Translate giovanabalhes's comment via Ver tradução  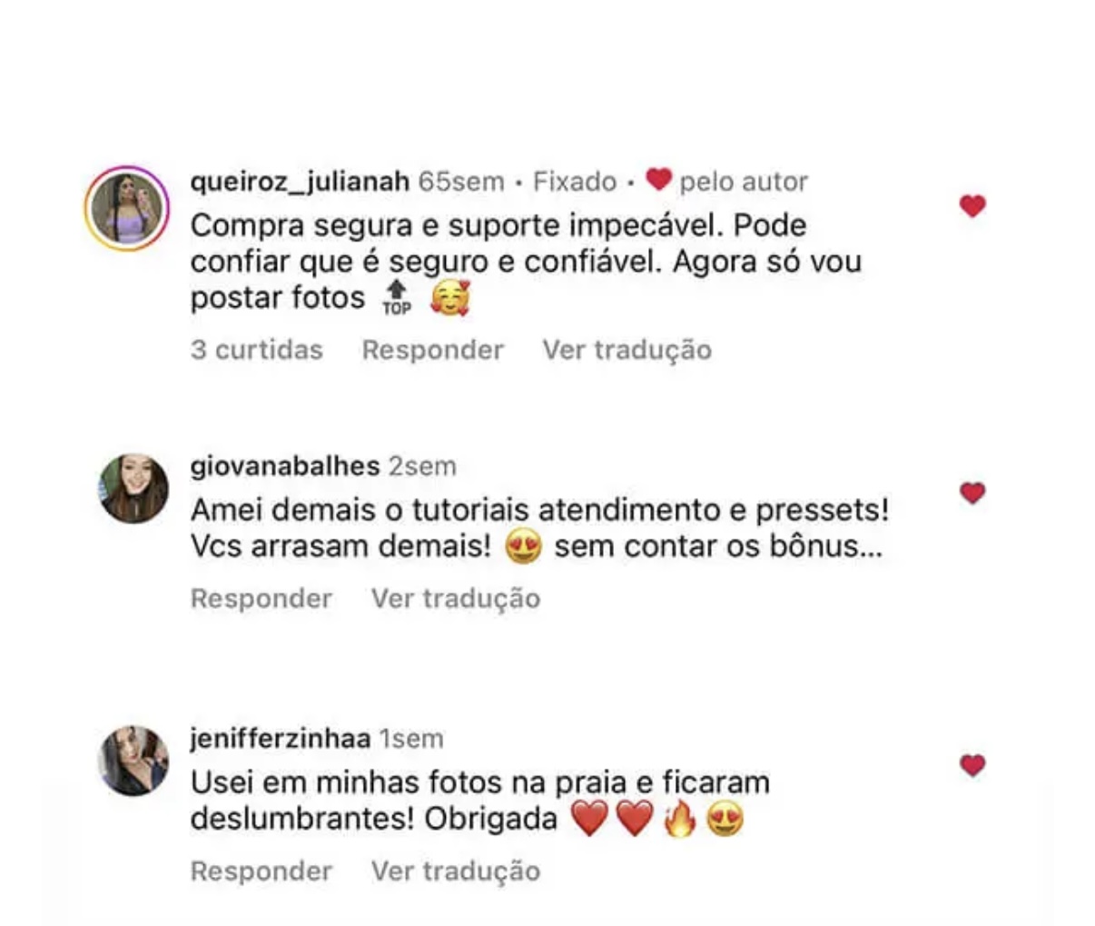point(456,599)
